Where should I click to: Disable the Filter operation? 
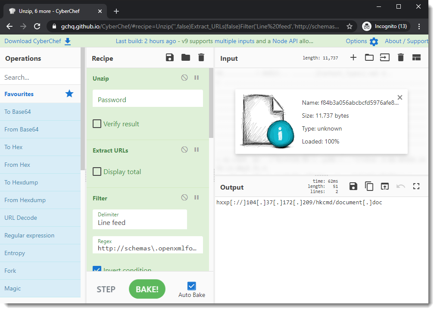pos(184,197)
